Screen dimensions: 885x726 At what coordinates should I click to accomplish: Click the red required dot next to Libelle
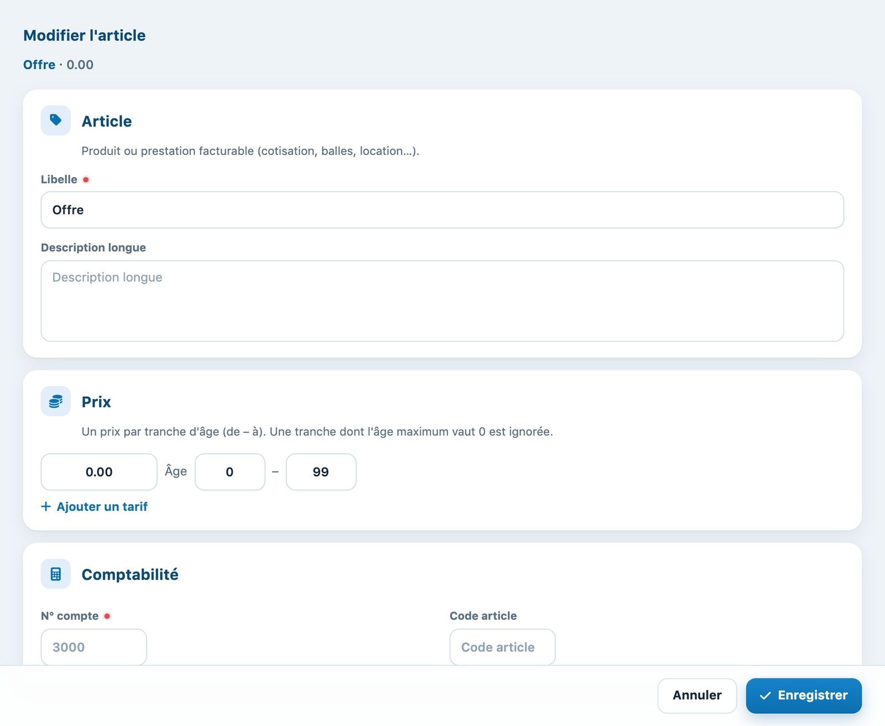[x=86, y=180]
